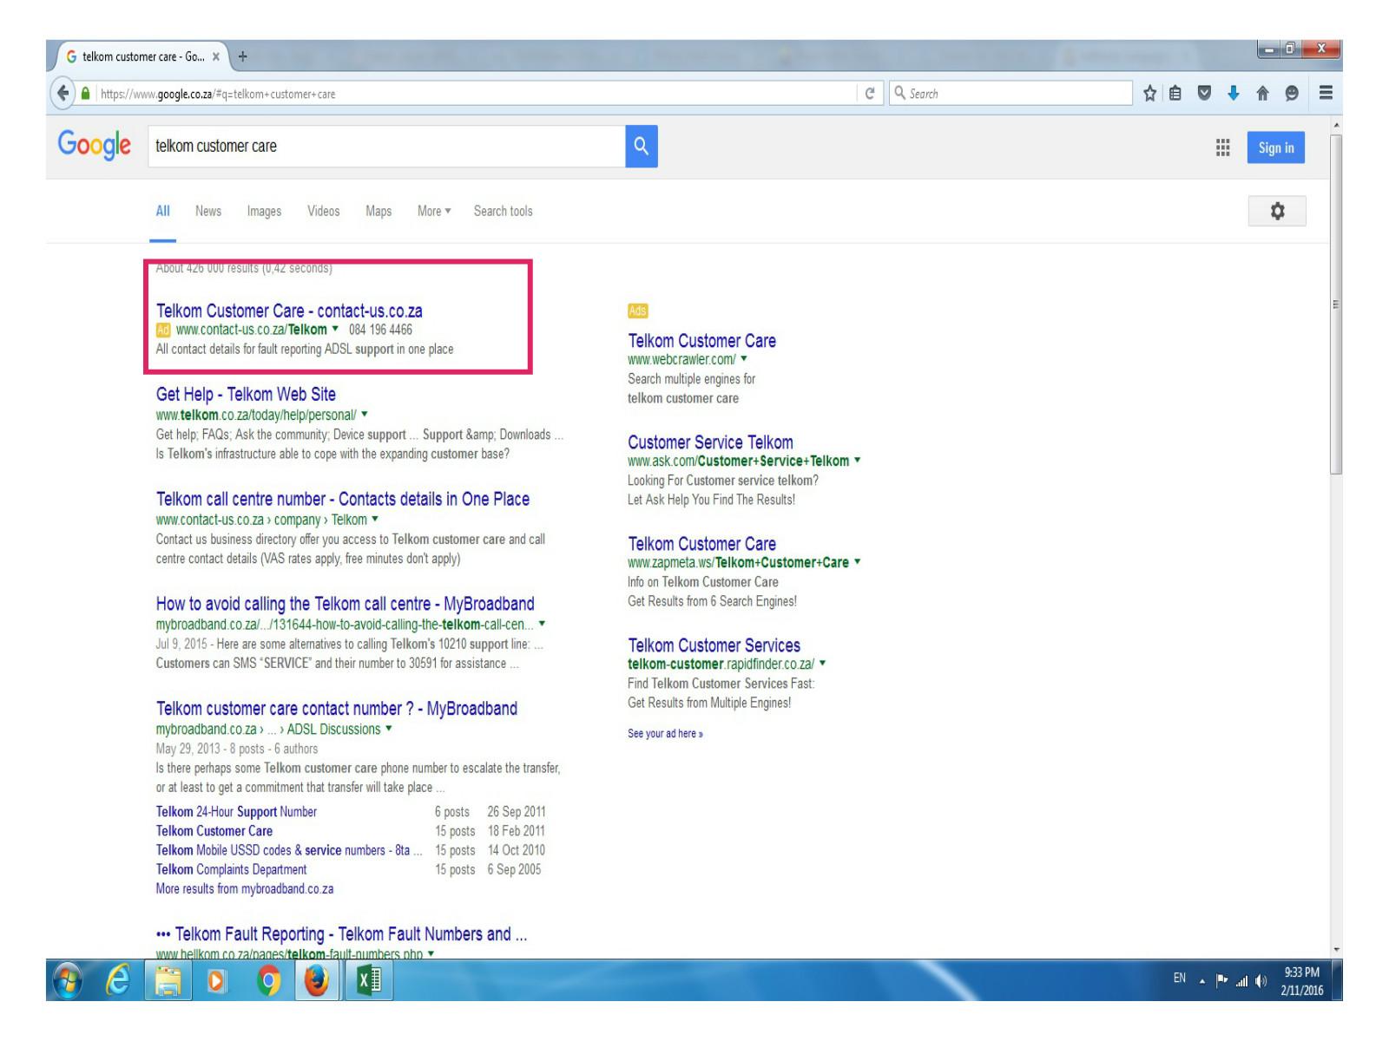Open Customer Service Telkom ask.com ad
The width and height of the screenshot is (1389, 1041).
coord(710,442)
